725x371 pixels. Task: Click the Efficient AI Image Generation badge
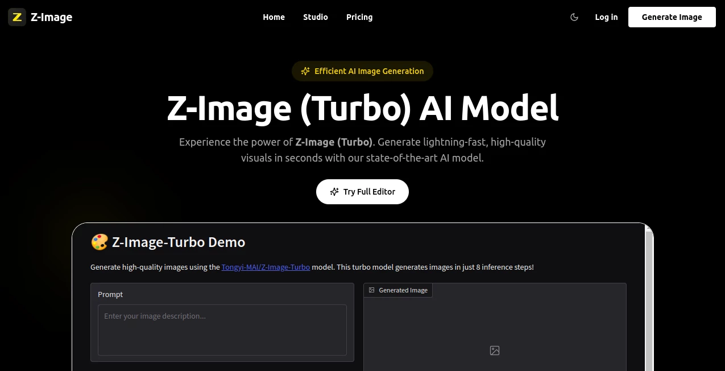[362, 71]
